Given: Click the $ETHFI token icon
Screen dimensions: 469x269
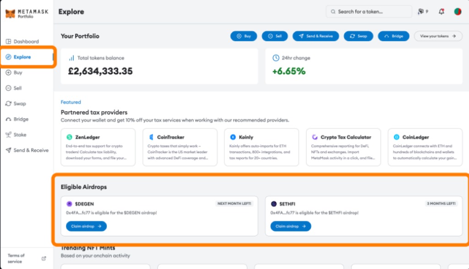Looking at the screenshot, I should point(274,204).
